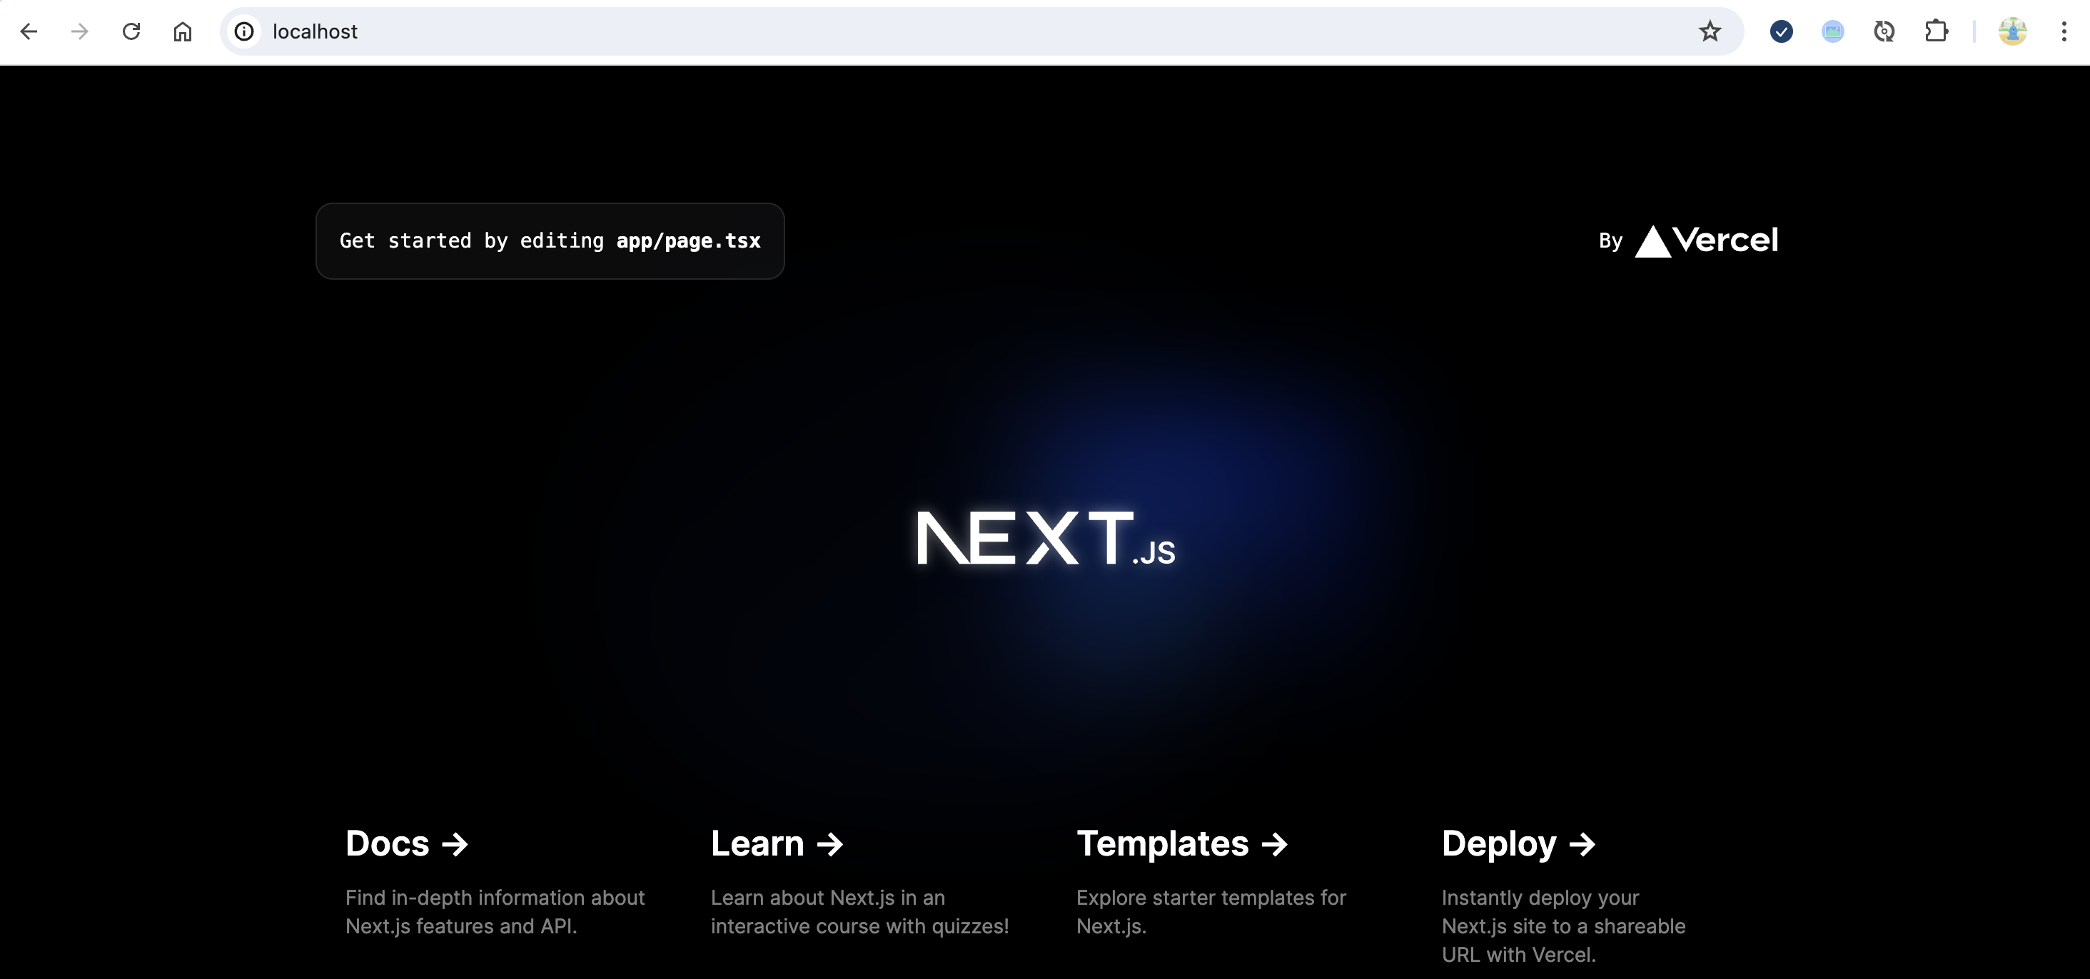This screenshot has width=2090, height=979.
Task: View site information icon in address bar
Action: point(244,31)
